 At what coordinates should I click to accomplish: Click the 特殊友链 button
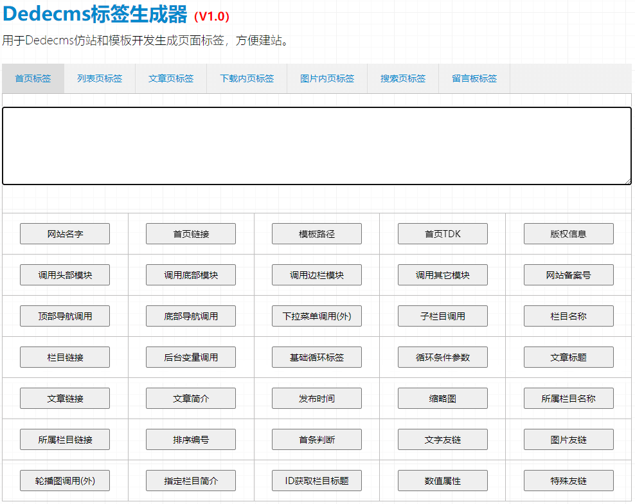[x=569, y=480]
